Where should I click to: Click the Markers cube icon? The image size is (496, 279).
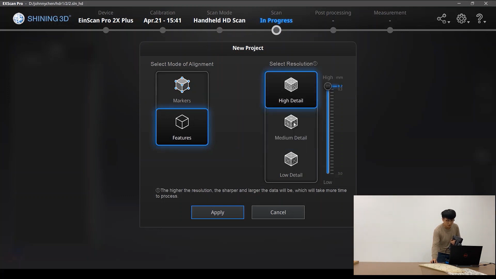point(182,85)
